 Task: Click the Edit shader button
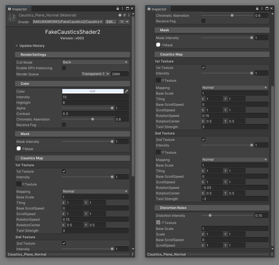[x=110, y=21]
